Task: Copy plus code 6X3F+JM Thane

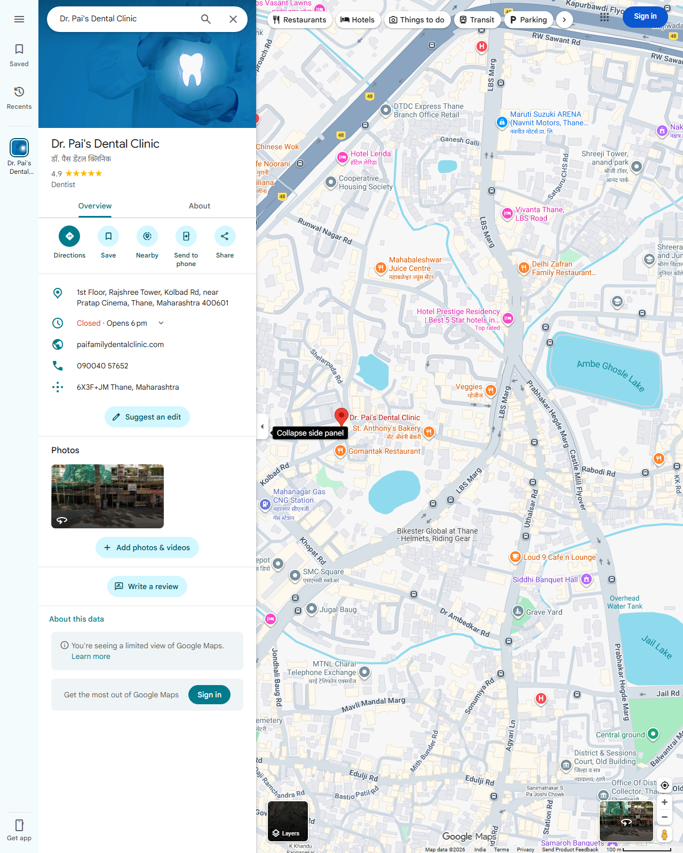Action: pyautogui.click(x=128, y=387)
